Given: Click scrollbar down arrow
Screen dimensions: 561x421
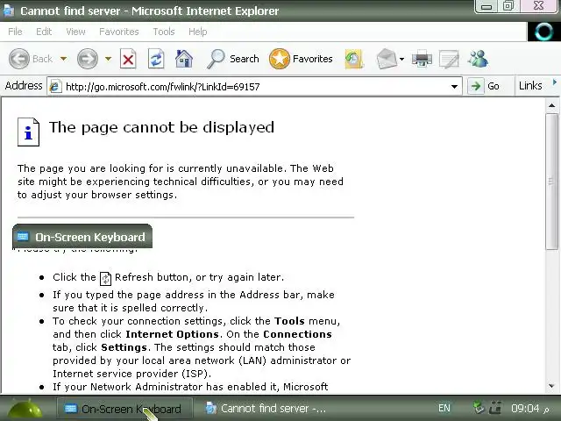Looking at the screenshot, I should pyautogui.click(x=551, y=386).
